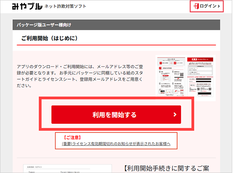
Task: Open the Start Guide sheet thumbnail
Action: (172, 77)
